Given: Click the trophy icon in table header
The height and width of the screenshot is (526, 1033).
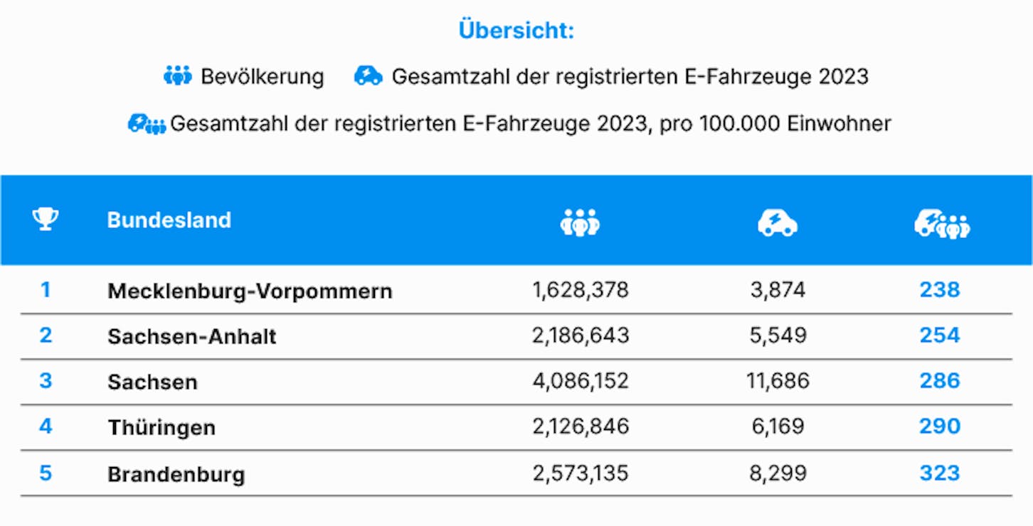Looking at the screenshot, I should pyautogui.click(x=46, y=220).
